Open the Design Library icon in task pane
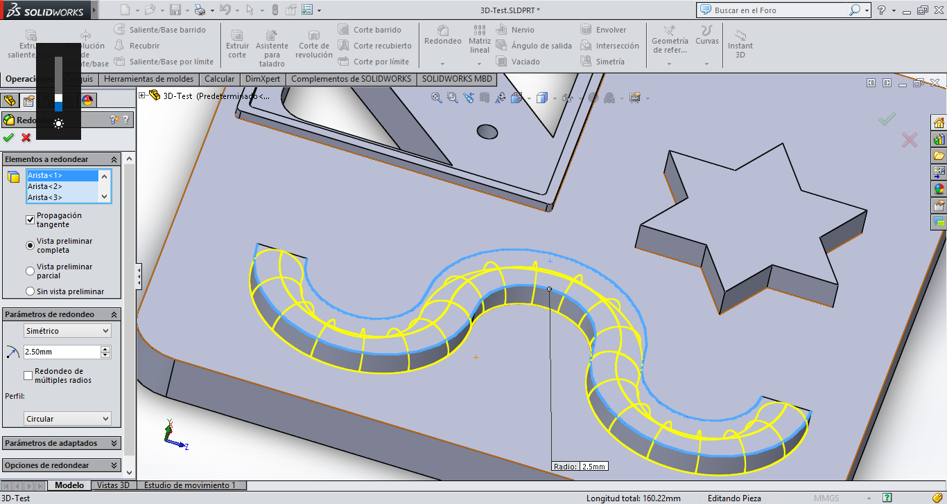 939,139
